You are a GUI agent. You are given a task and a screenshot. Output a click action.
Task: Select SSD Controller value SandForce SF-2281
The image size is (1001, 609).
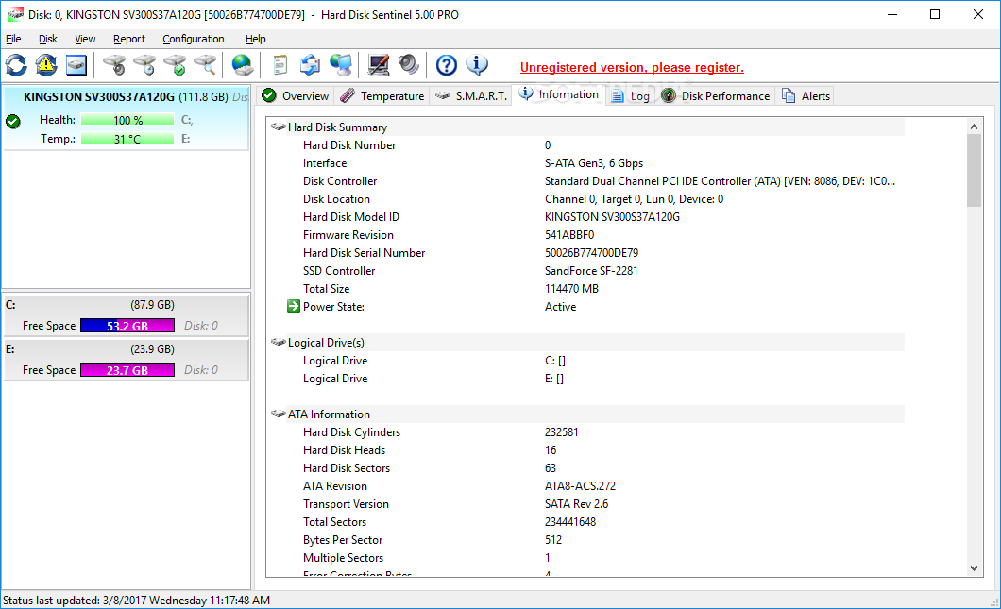pos(591,271)
